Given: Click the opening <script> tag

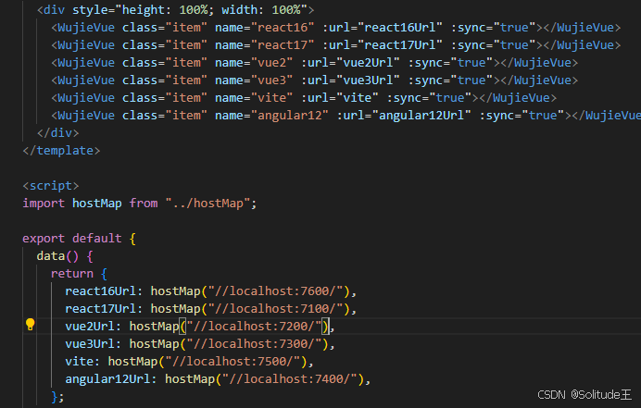Looking at the screenshot, I should coord(51,185).
